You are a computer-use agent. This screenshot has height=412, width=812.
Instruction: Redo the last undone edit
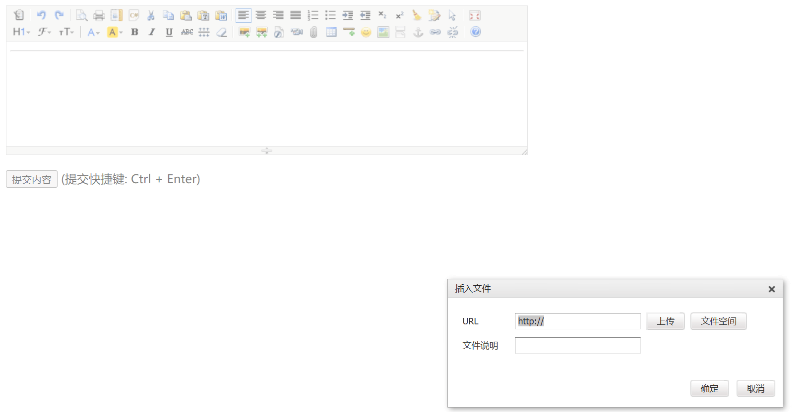tap(59, 15)
